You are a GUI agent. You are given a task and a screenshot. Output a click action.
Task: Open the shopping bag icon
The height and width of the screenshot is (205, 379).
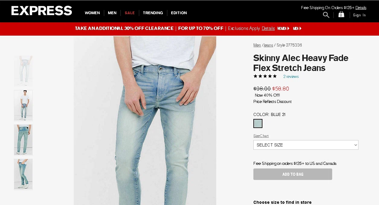[341, 14]
